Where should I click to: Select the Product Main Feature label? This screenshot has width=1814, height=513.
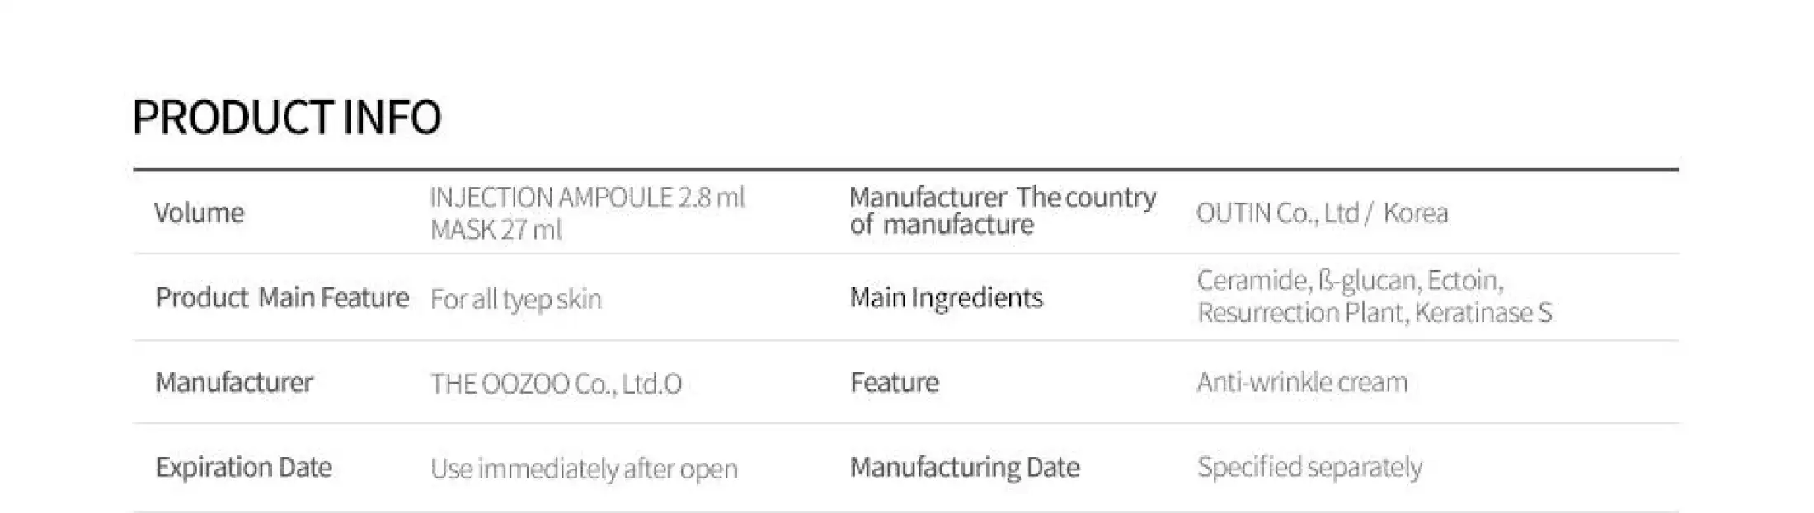tap(282, 297)
